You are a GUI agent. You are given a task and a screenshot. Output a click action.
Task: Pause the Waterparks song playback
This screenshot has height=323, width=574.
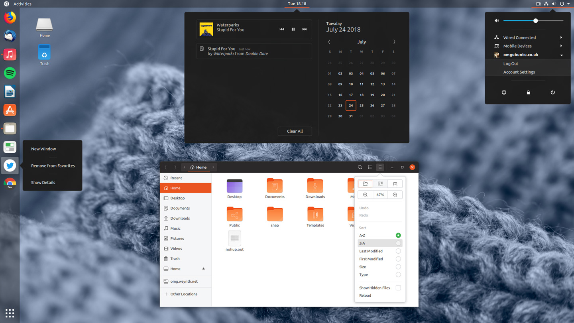point(293,29)
